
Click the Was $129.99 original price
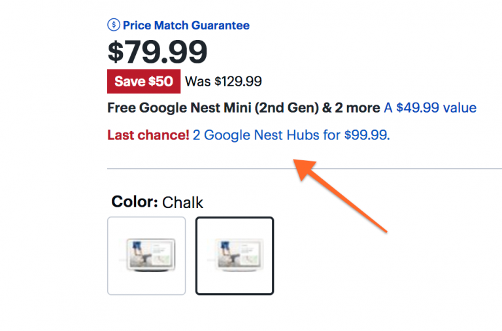point(224,82)
